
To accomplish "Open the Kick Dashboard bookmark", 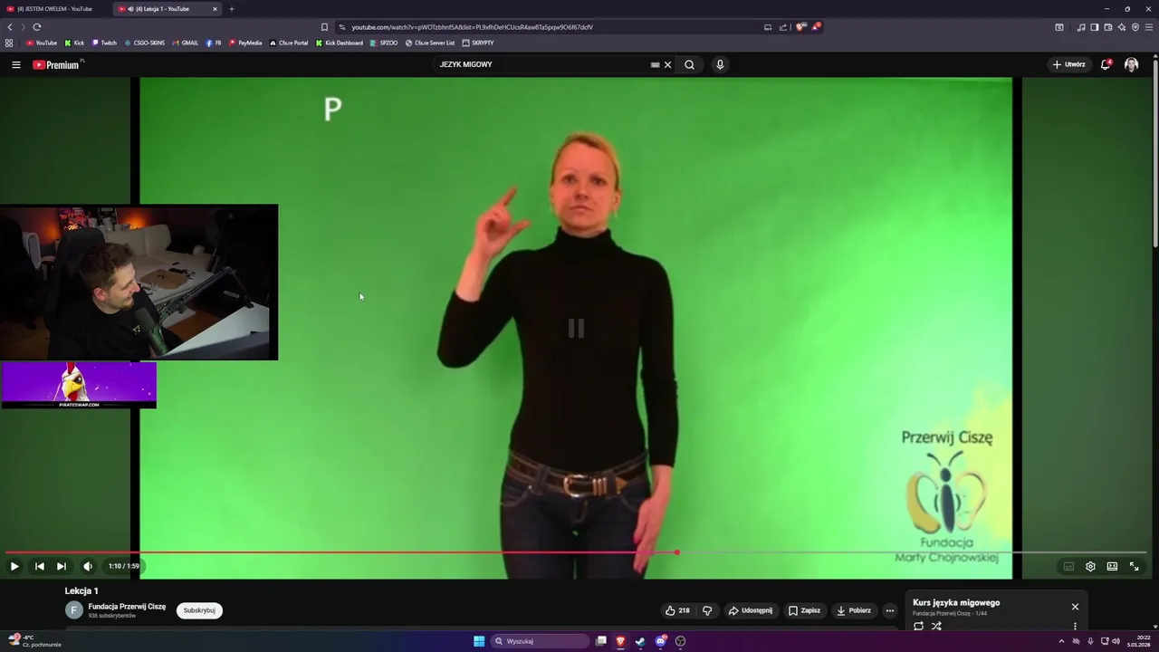I will tap(340, 43).
